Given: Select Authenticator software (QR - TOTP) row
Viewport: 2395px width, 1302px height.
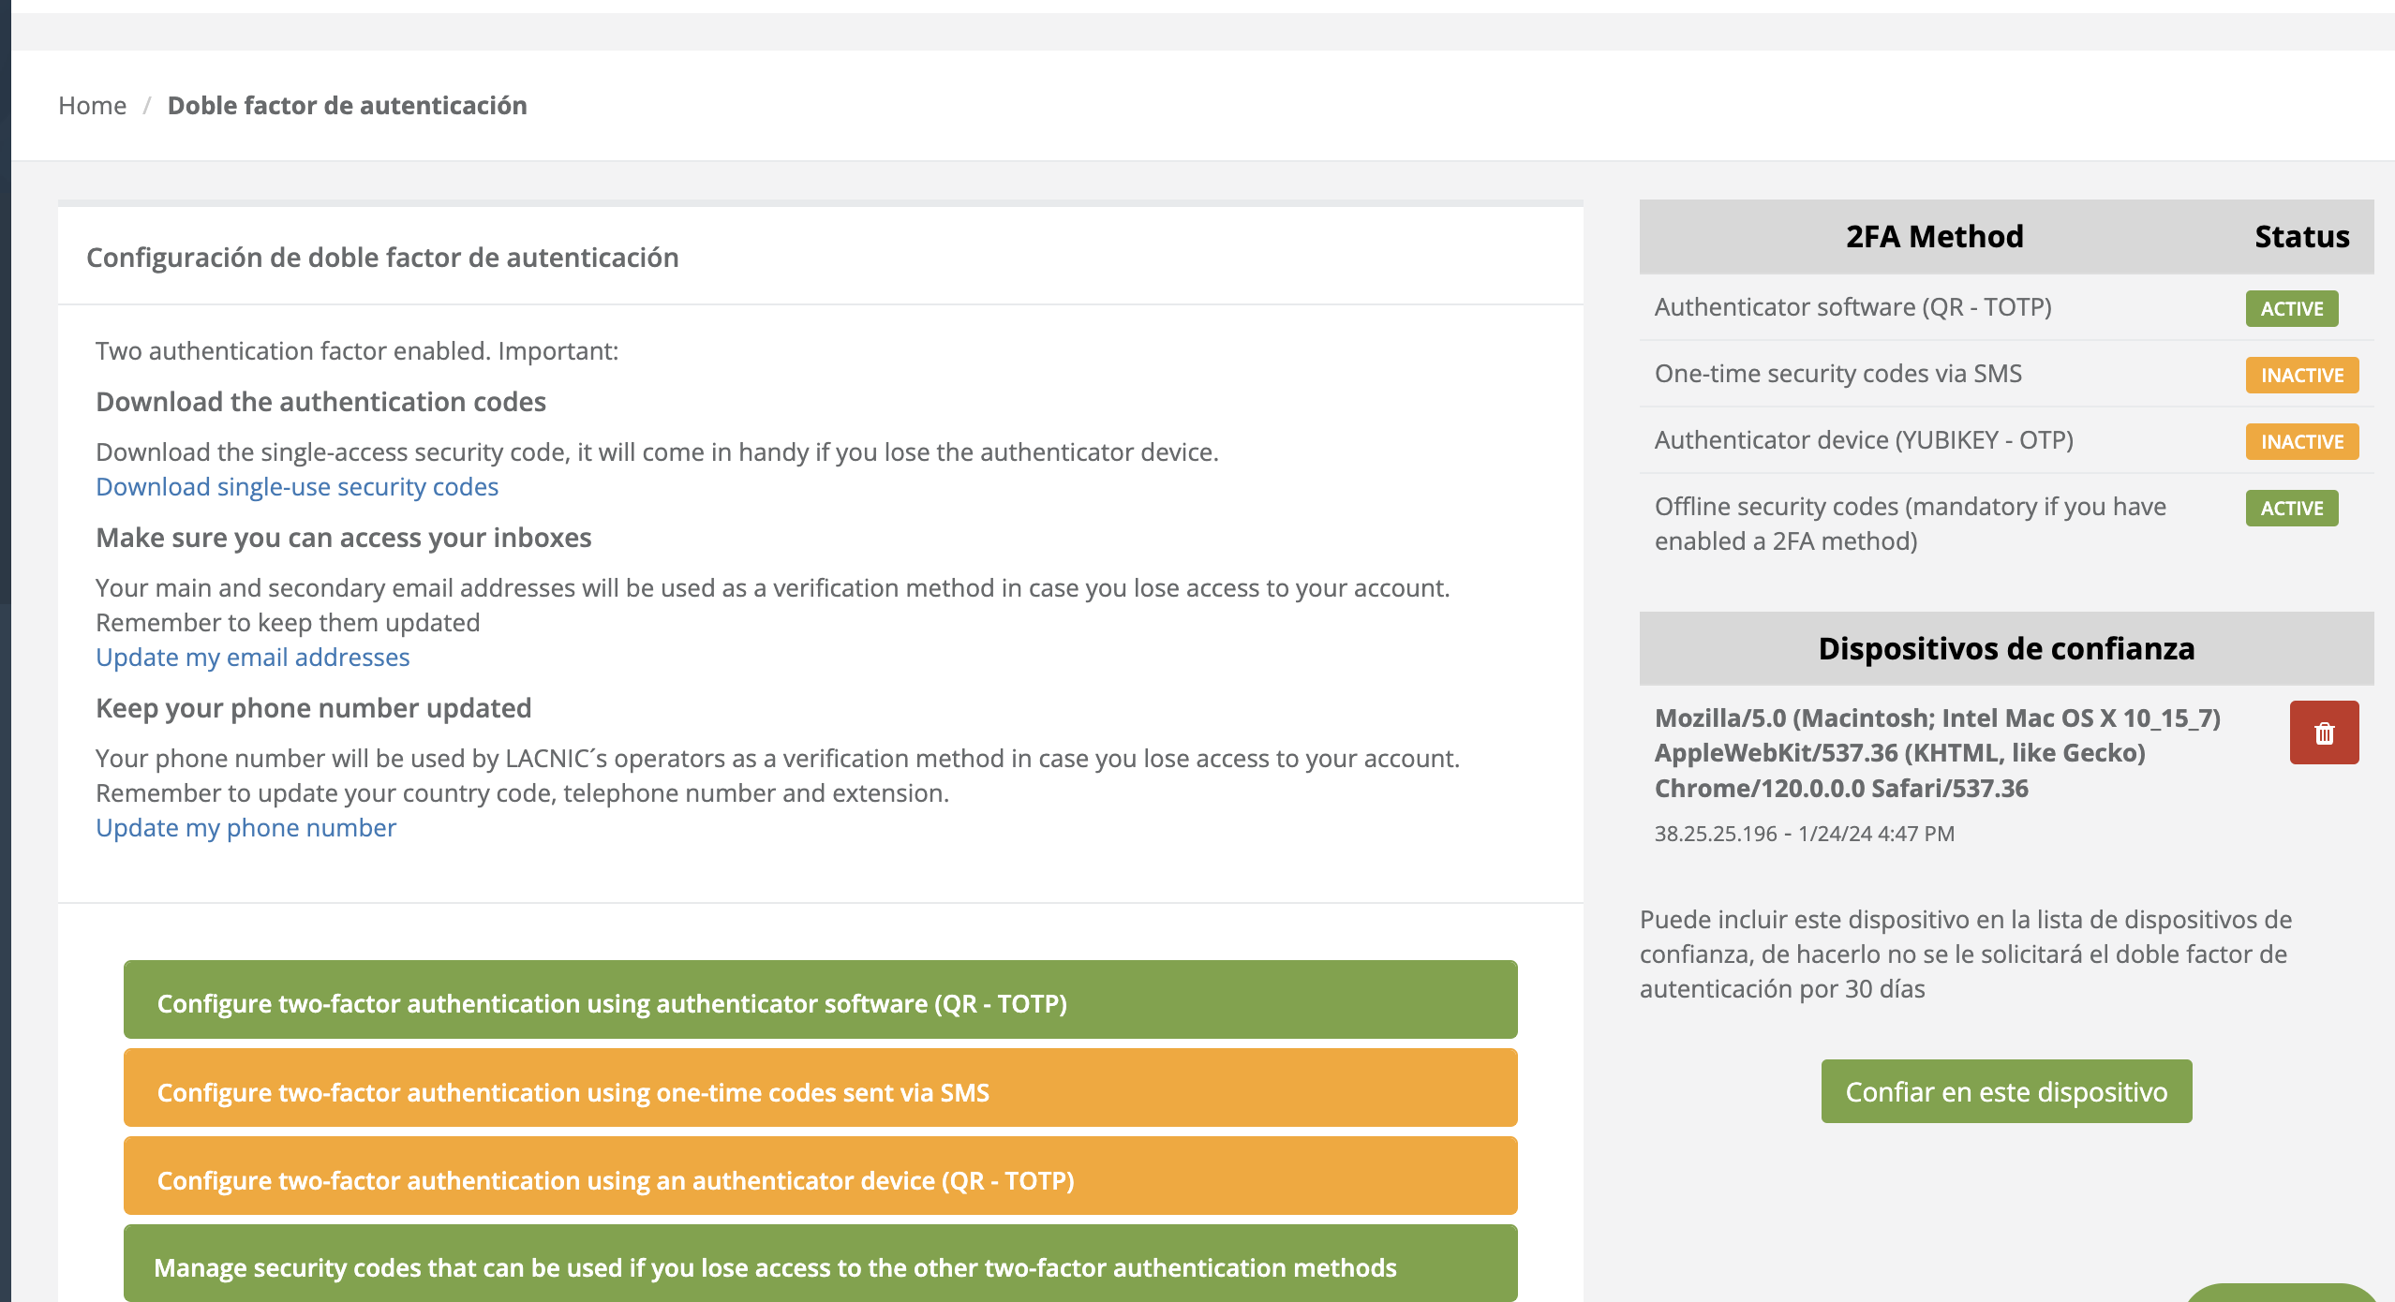Looking at the screenshot, I should click(1852, 307).
